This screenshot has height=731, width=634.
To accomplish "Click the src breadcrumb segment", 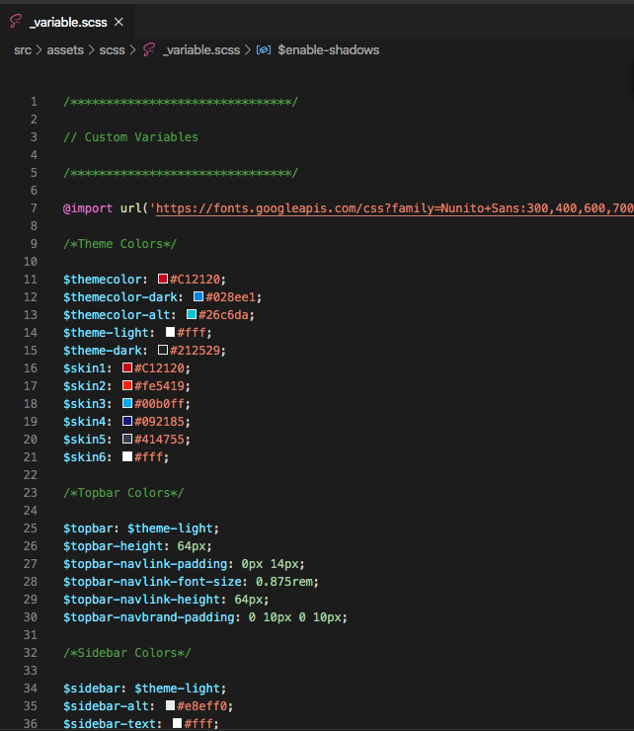I will coord(23,49).
